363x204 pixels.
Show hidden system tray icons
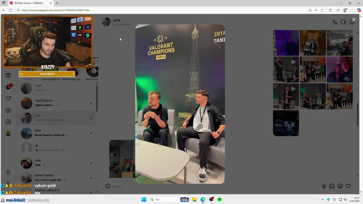(x=322, y=199)
